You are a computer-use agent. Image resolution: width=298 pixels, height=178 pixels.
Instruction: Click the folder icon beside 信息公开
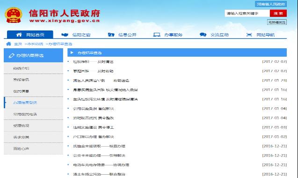pos(111,35)
